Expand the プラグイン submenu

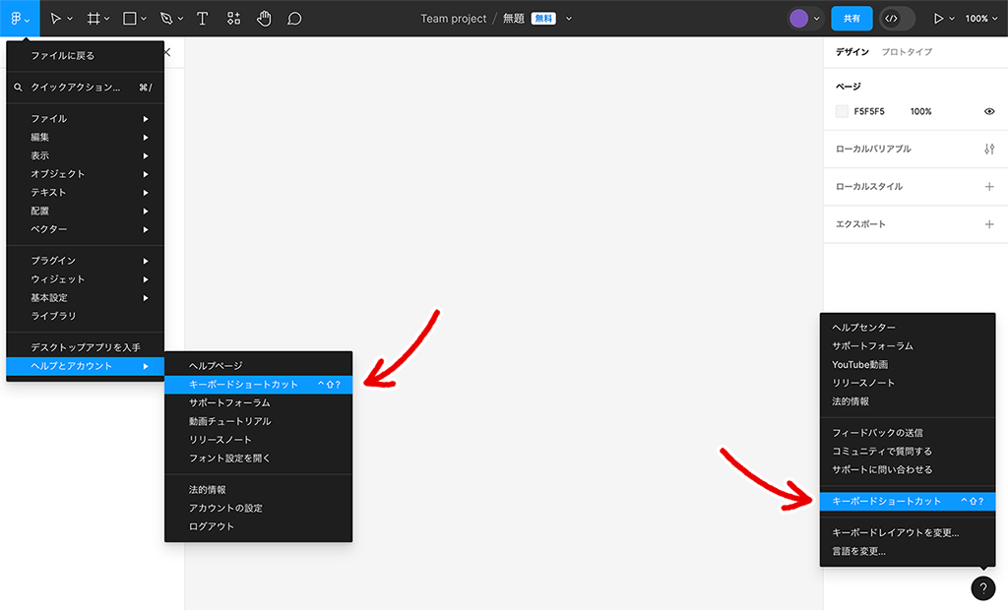click(x=85, y=261)
